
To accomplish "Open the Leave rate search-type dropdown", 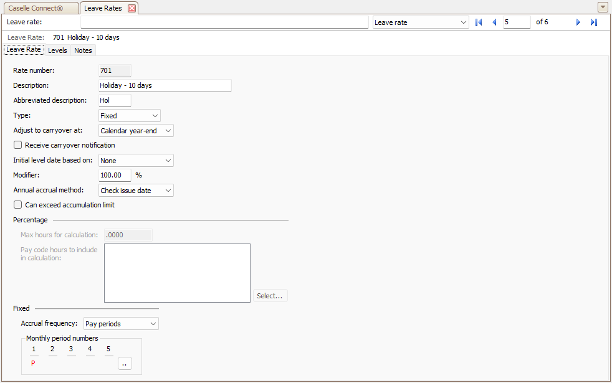I will click(421, 22).
